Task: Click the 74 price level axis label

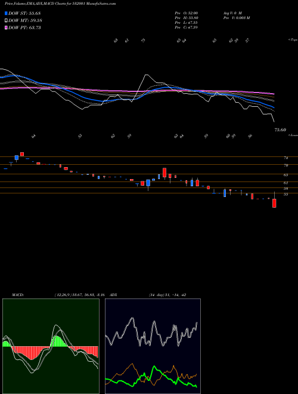Action: click(x=285, y=158)
